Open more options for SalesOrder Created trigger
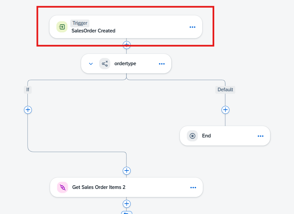Viewport: 294px width, 214px height. tap(192, 27)
